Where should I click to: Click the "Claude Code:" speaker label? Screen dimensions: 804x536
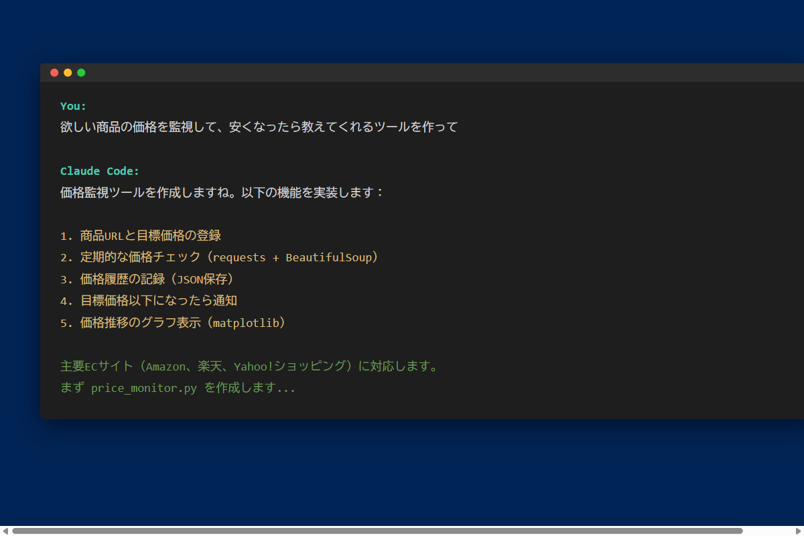(x=100, y=171)
